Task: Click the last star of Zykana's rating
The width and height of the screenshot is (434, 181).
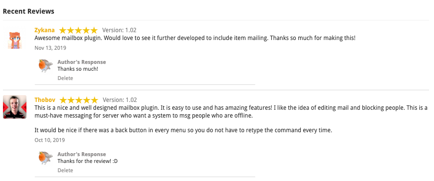Action: coord(94,30)
